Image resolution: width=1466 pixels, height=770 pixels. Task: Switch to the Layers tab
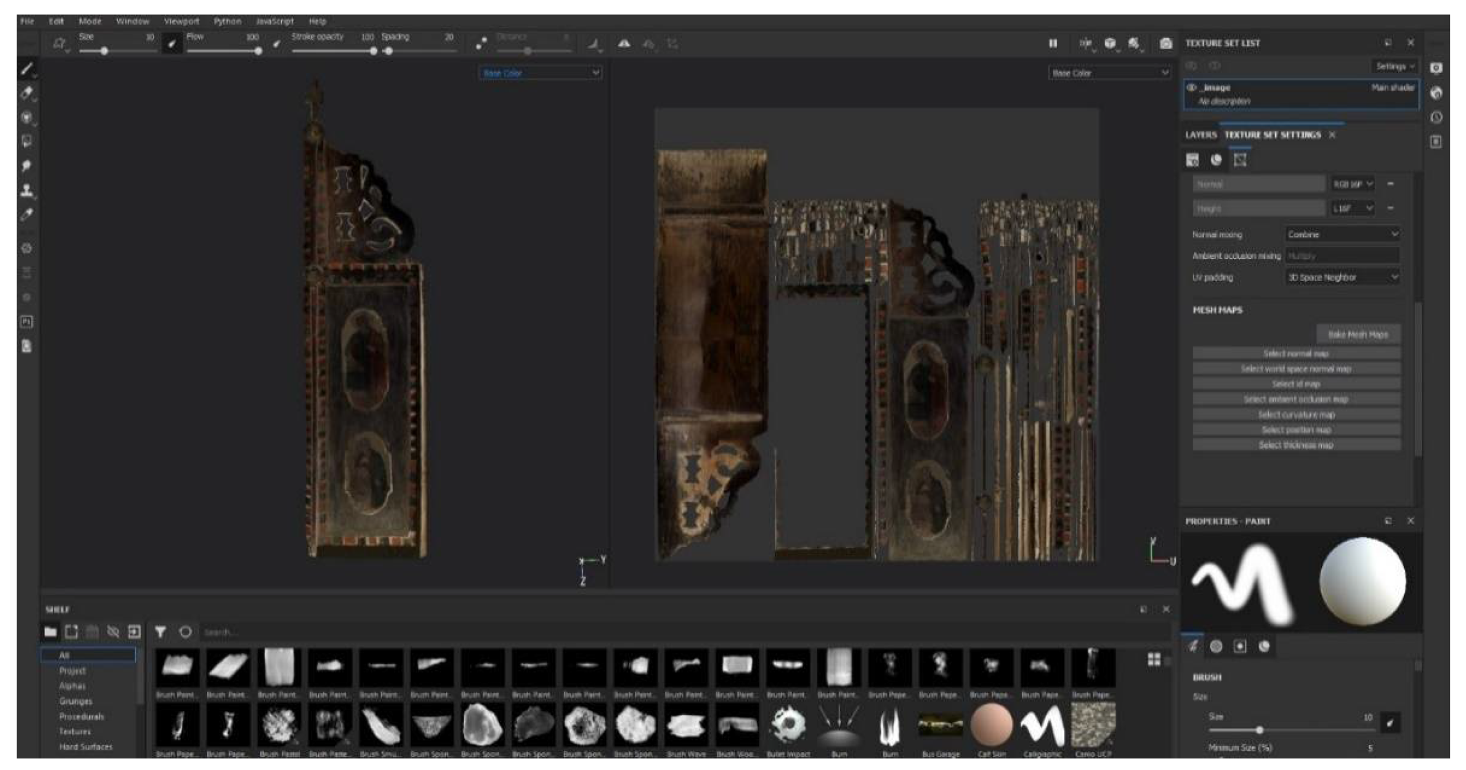pyautogui.click(x=1201, y=135)
